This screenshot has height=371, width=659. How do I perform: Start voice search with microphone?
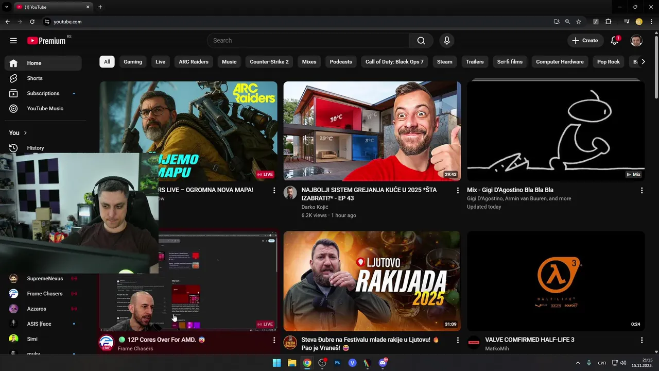click(446, 41)
